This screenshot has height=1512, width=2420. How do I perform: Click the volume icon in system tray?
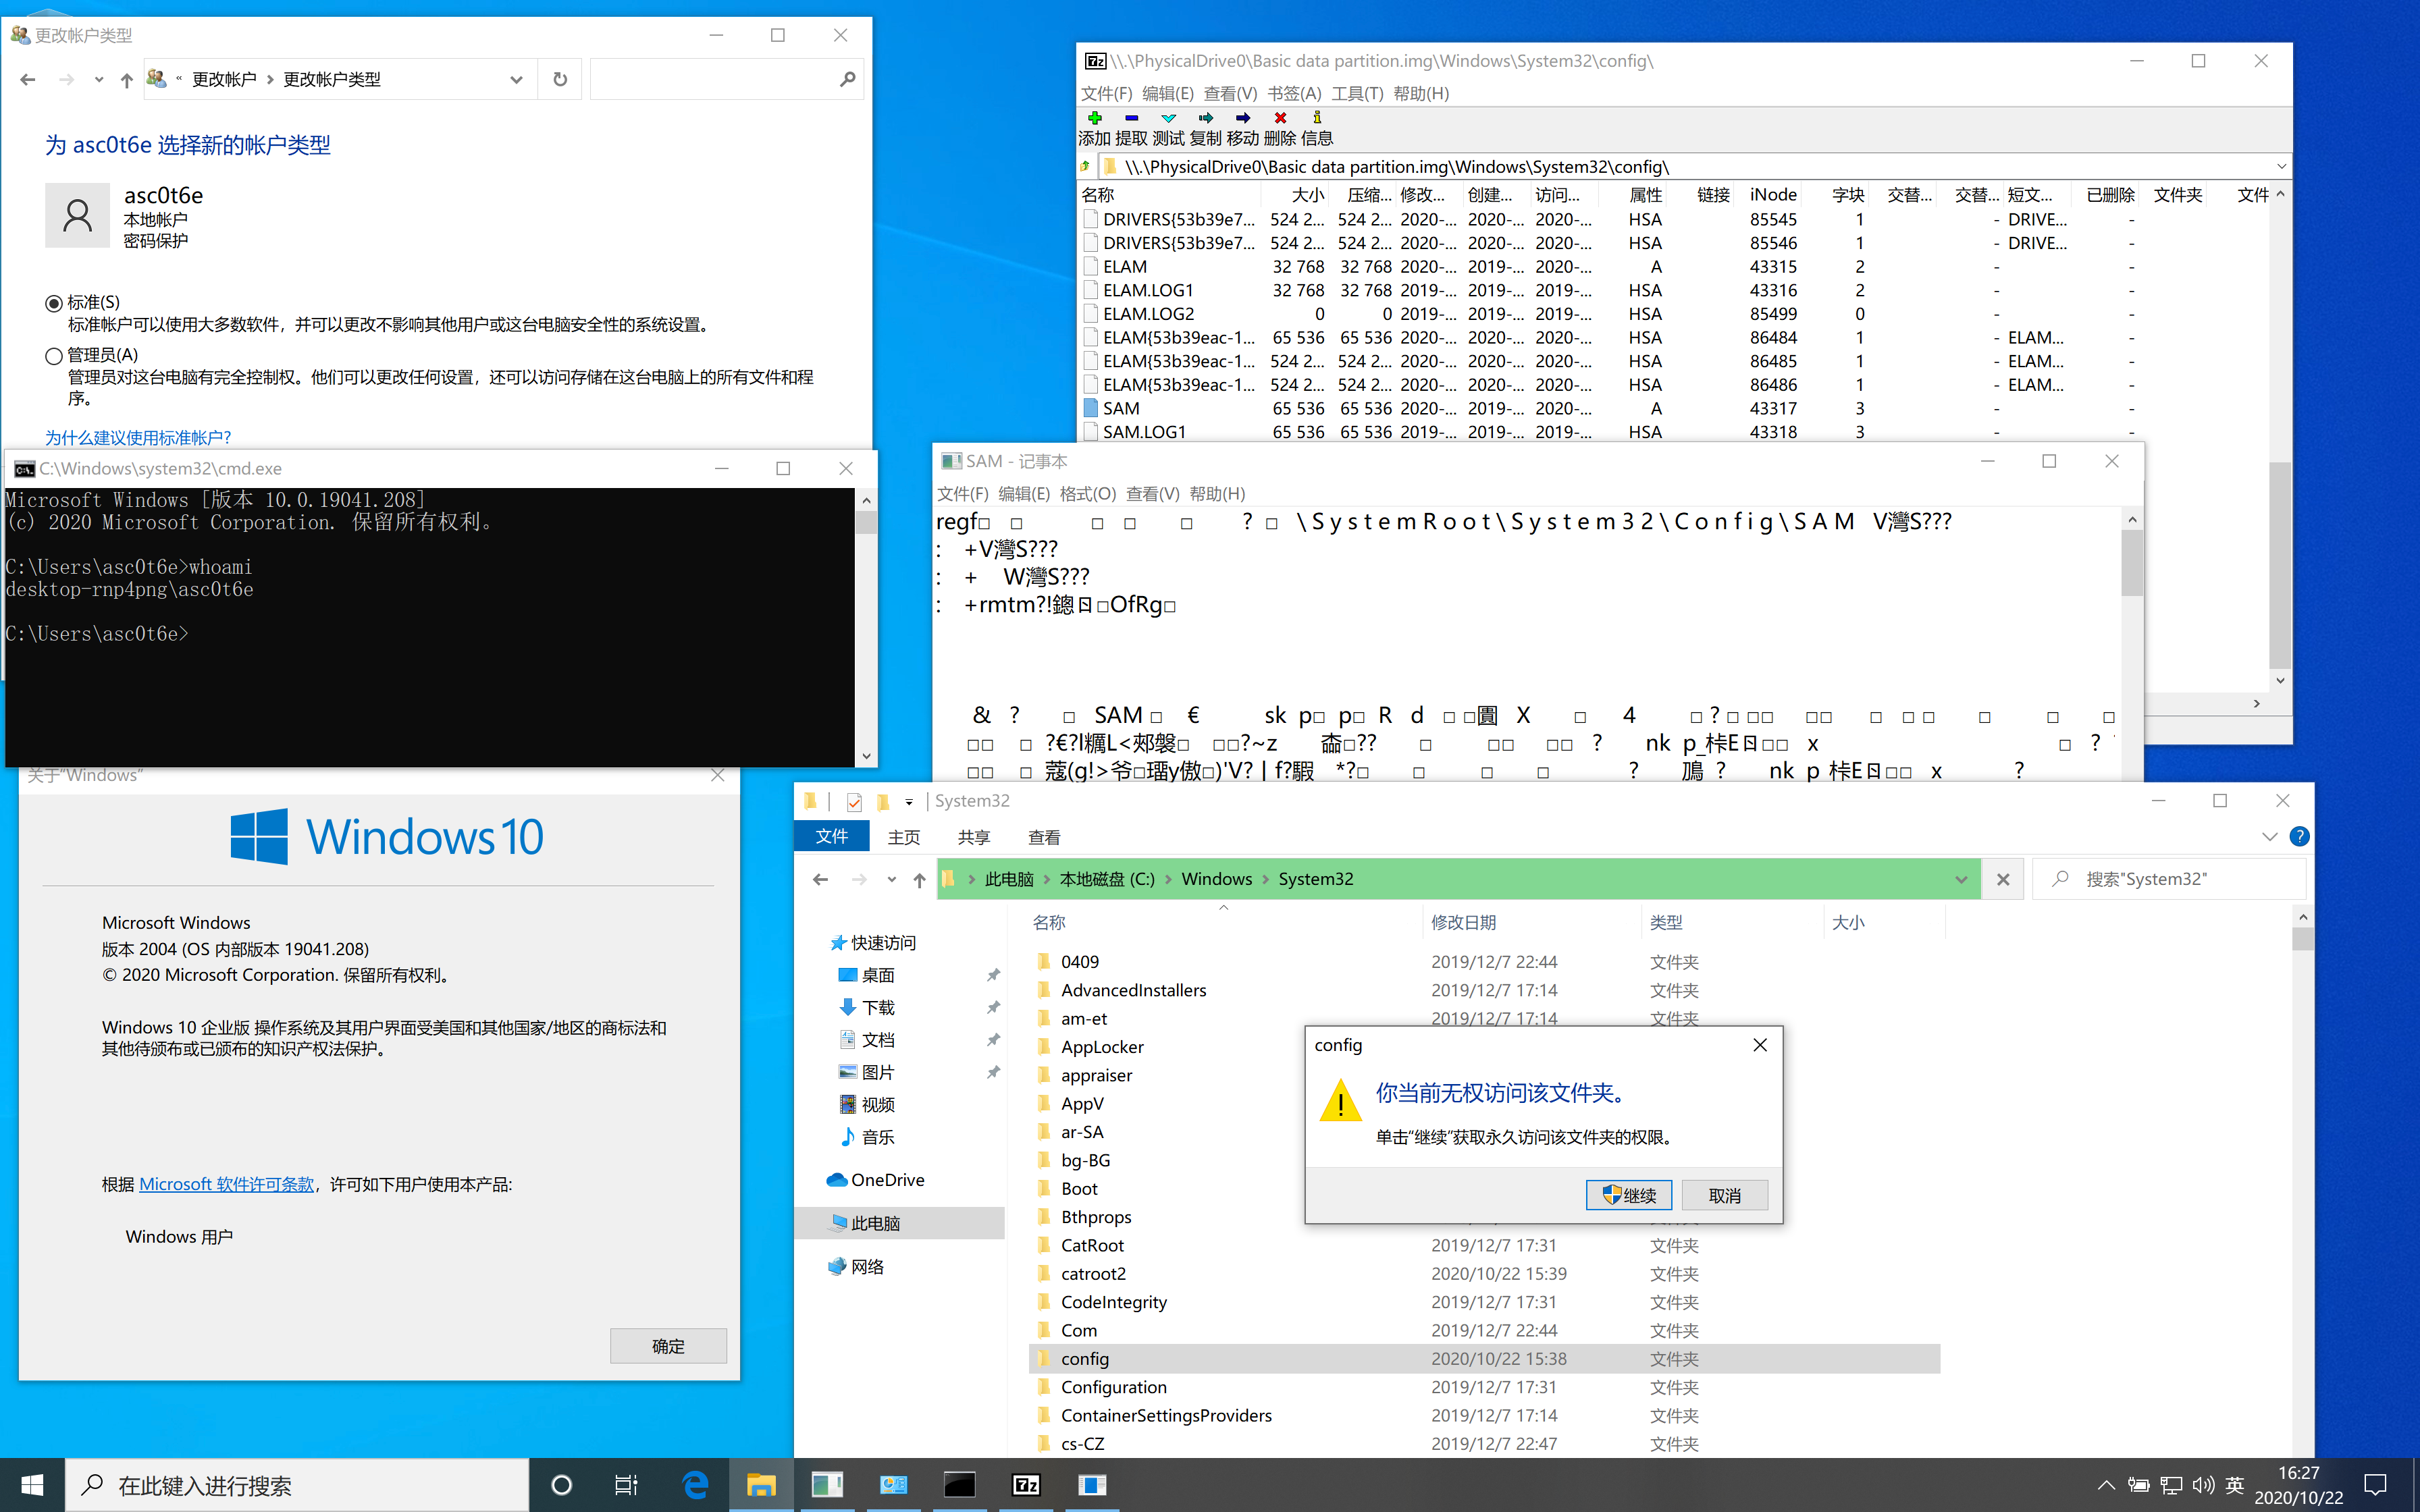[2203, 1485]
